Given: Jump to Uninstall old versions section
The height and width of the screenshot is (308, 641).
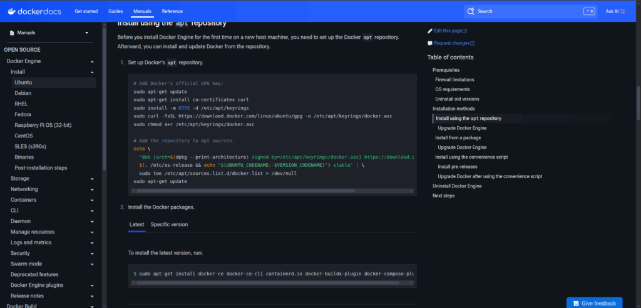Looking at the screenshot, I should click(x=457, y=99).
